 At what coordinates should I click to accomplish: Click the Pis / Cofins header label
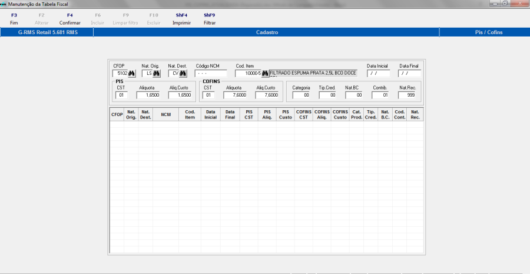pos(489,32)
